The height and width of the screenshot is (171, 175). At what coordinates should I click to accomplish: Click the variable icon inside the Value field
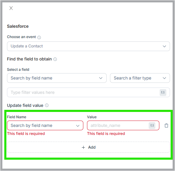coord(152,126)
